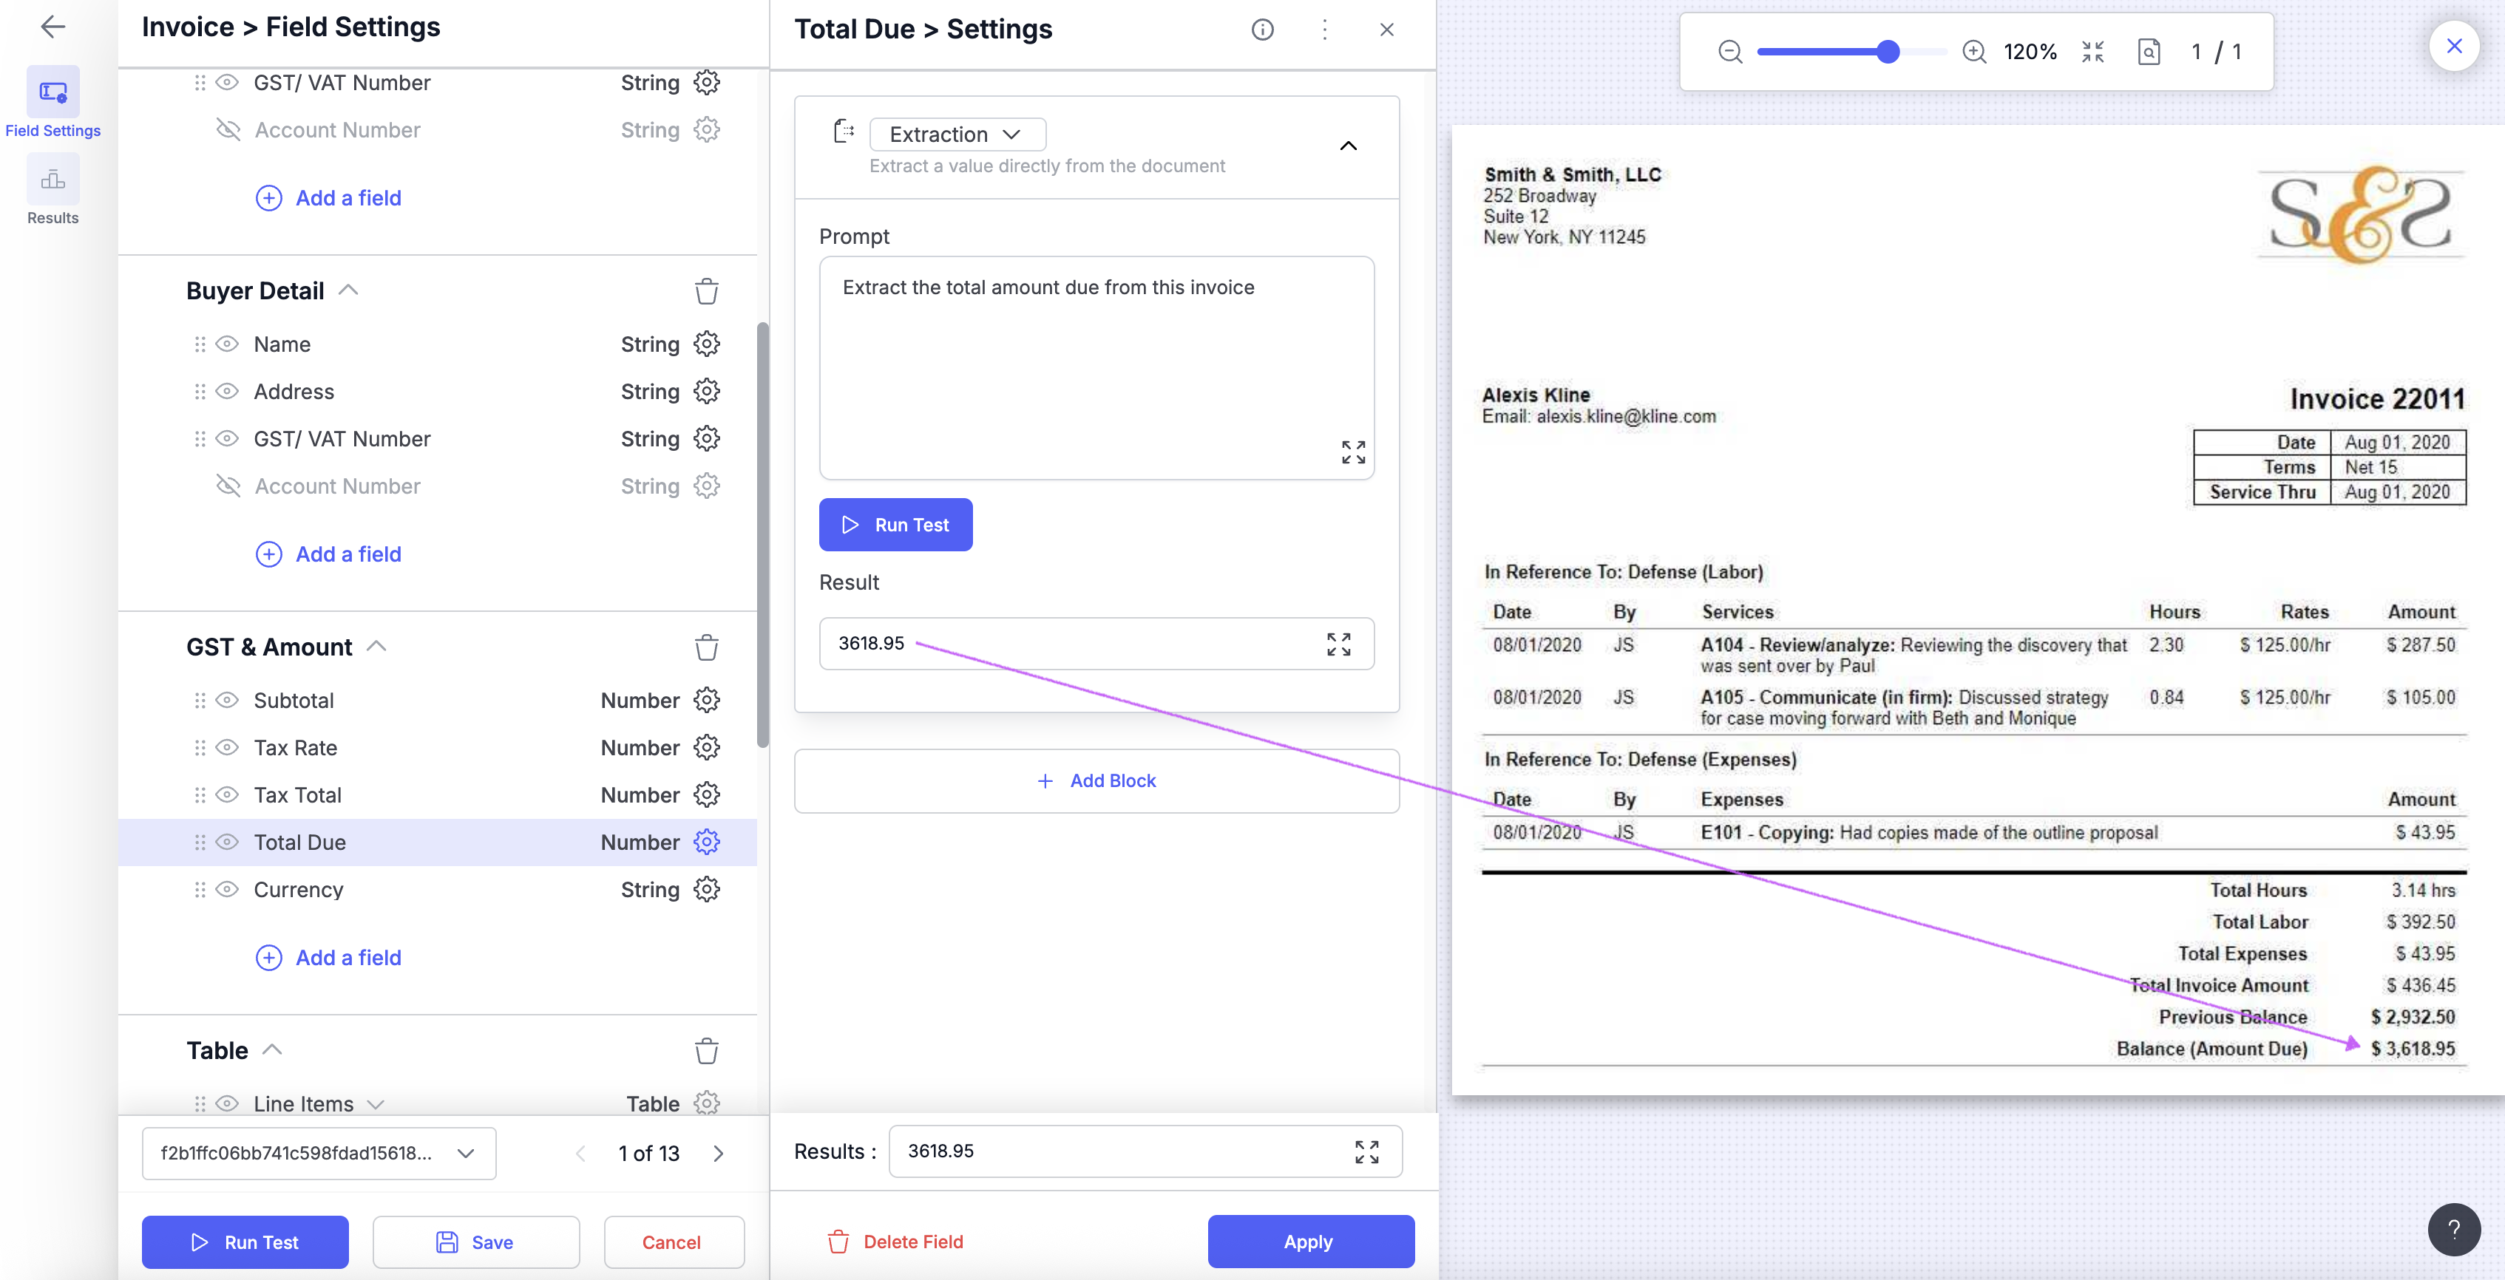This screenshot has height=1280, width=2505.
Task: Open settings gear for Tax Total field
Action: point(707,795)
